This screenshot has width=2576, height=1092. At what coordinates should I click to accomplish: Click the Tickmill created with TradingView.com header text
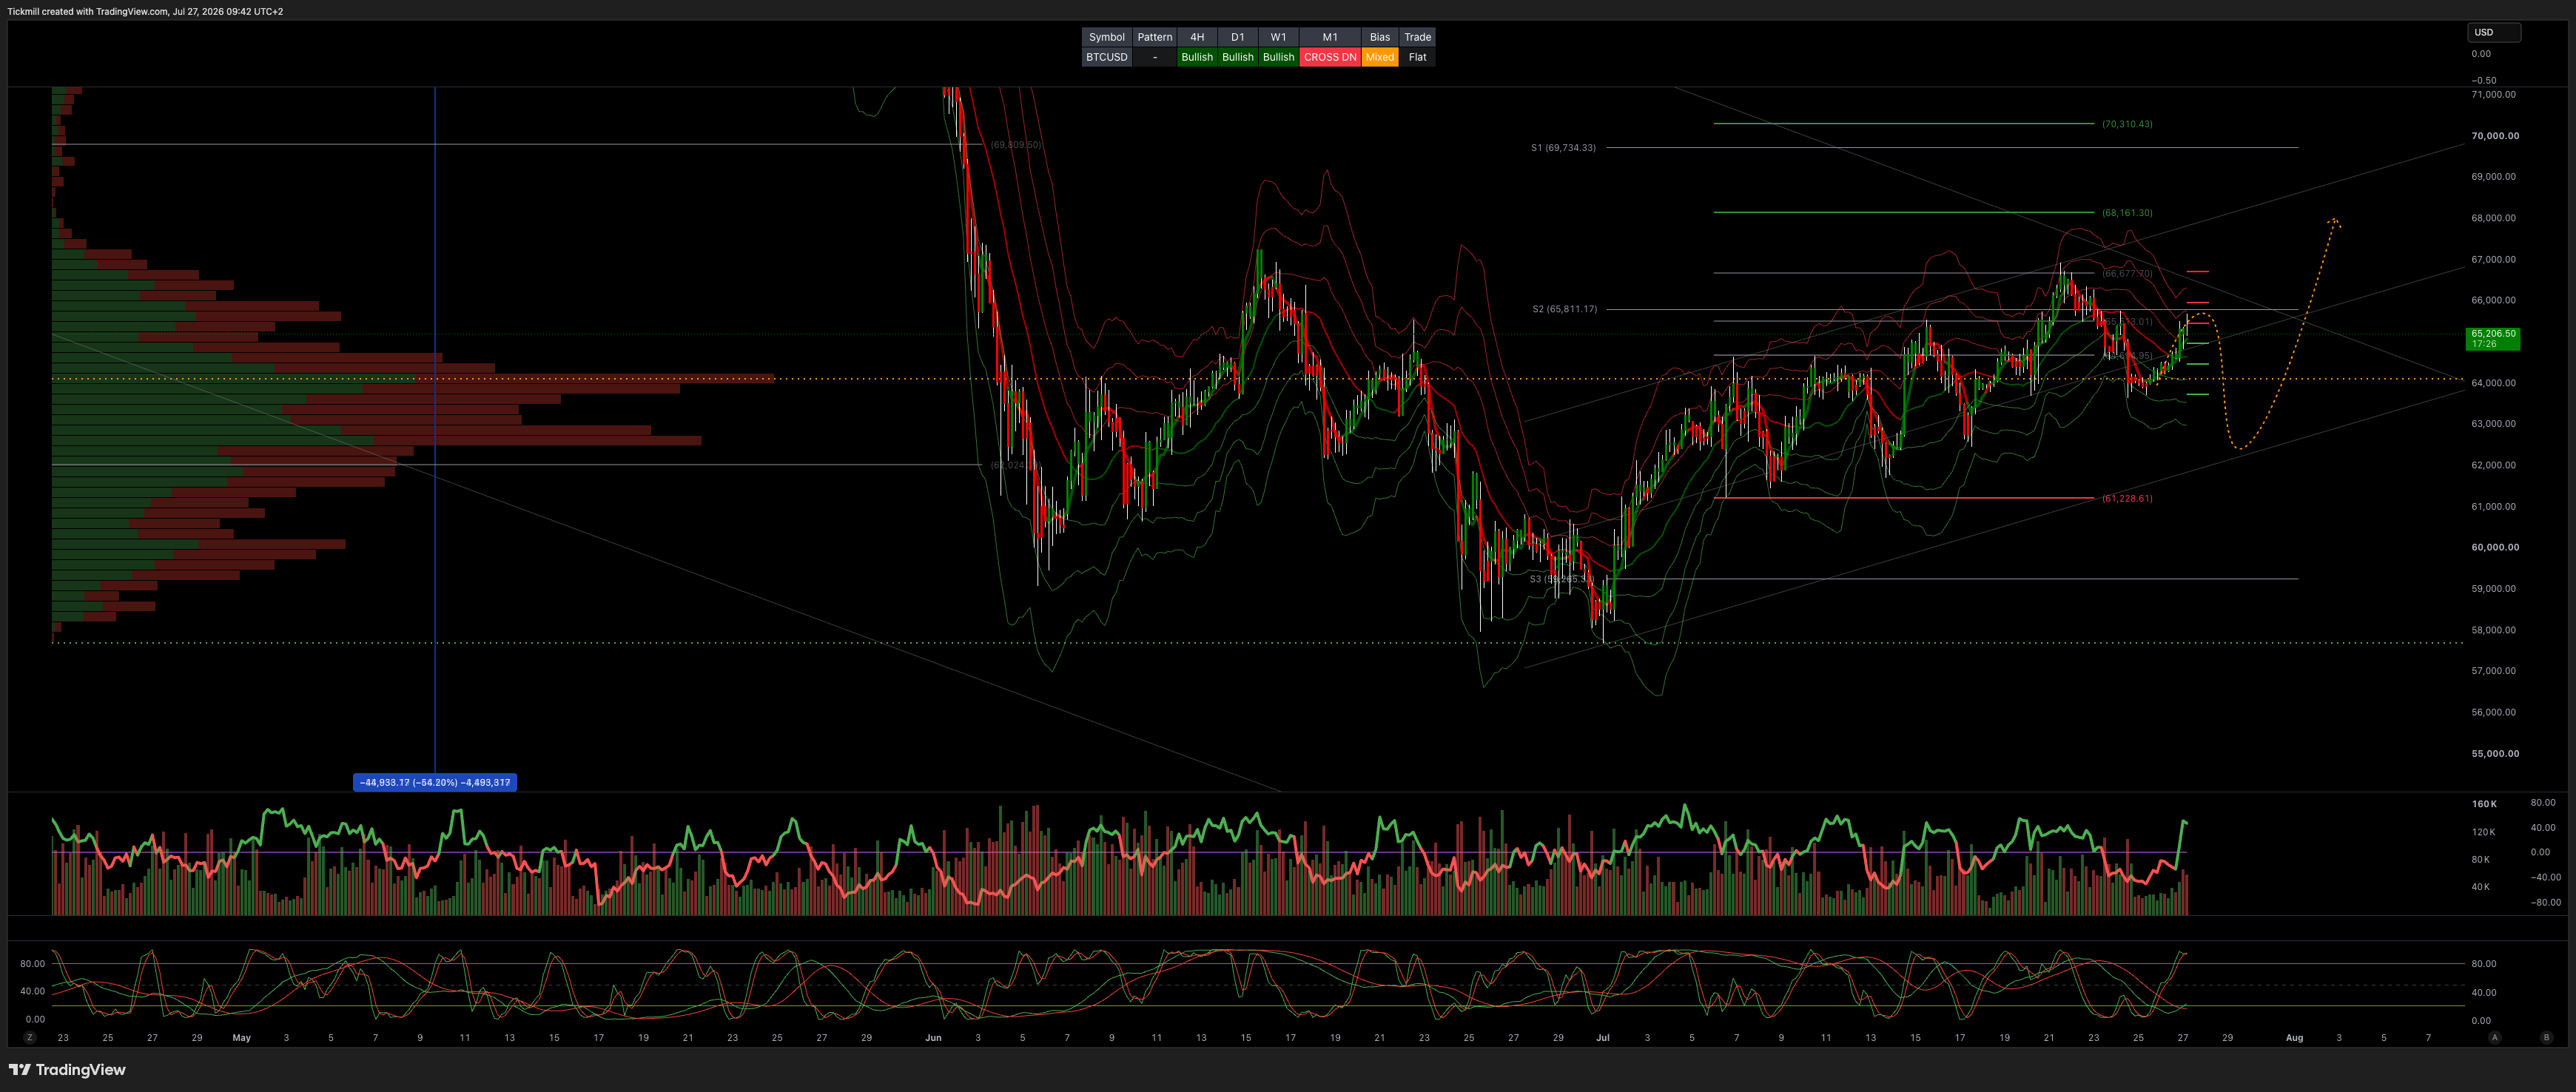pos(145,12)
